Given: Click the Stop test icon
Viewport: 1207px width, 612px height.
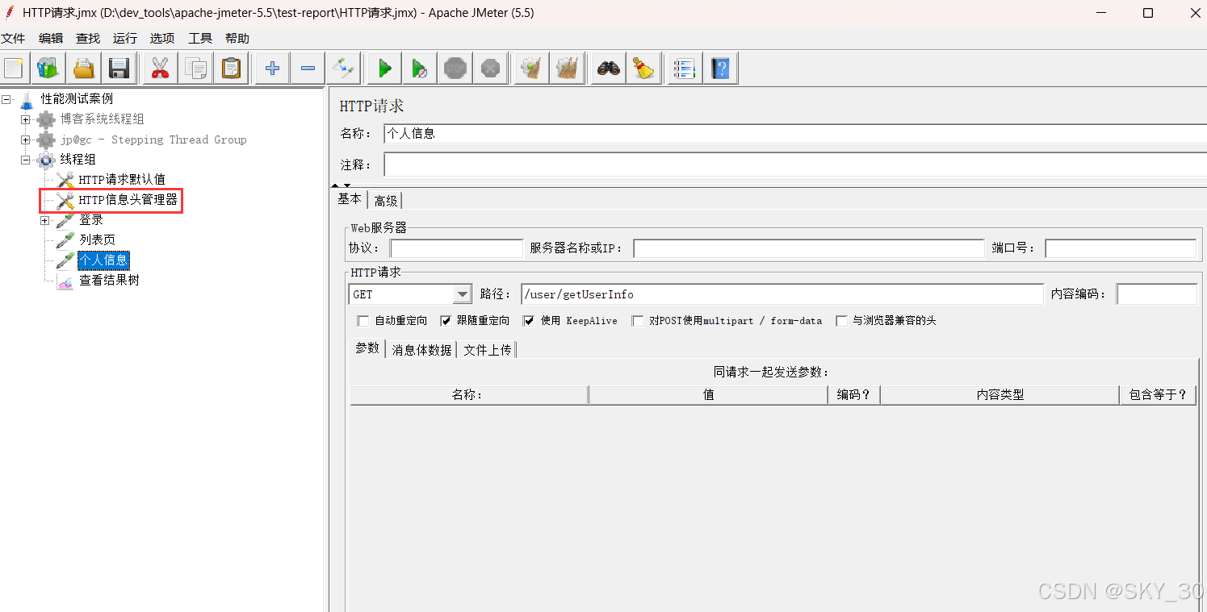Looking at the screenshot, I should pyautogui.click(x=455, y=69).
